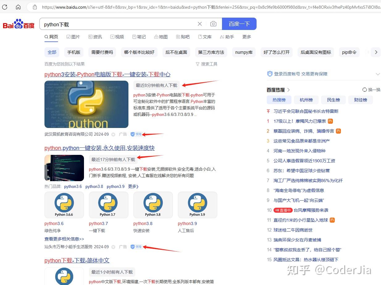
Task: Expand dropdown next to 汕头市万帮小能手生活服务 2024-09
Action: [x=113, y=247]
